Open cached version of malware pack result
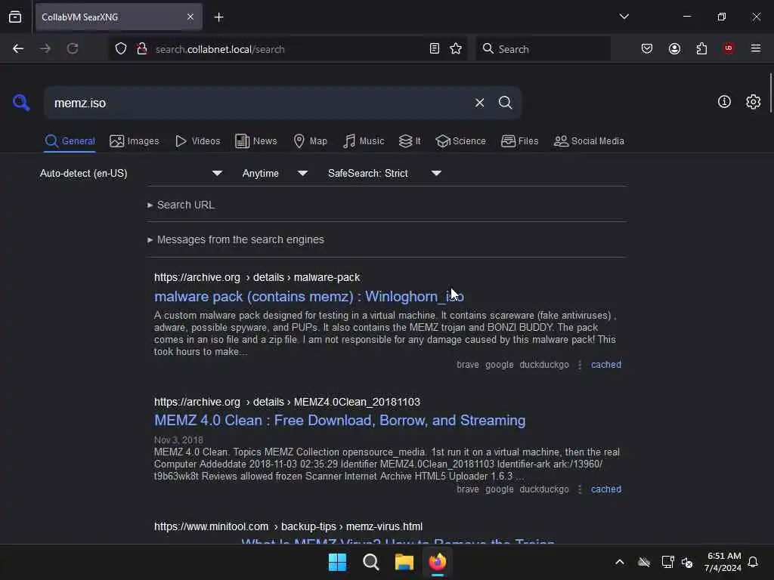This screenshot has width=774, height=580. pos(605,365)
